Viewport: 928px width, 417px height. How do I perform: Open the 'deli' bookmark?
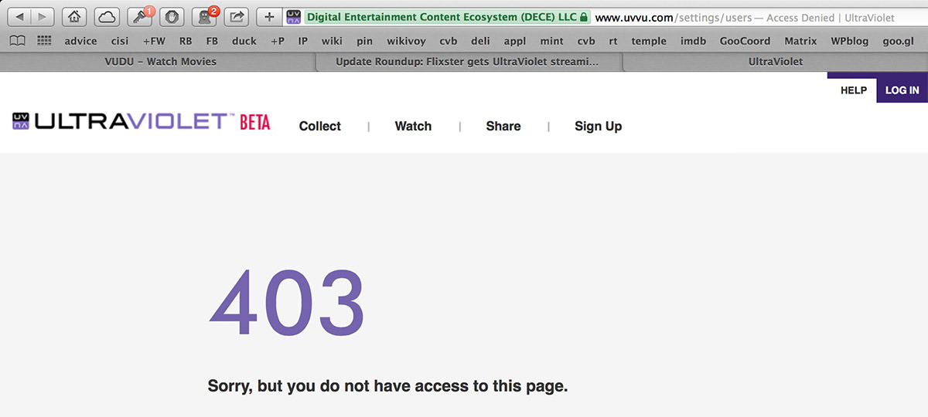(x=480, y=41)
